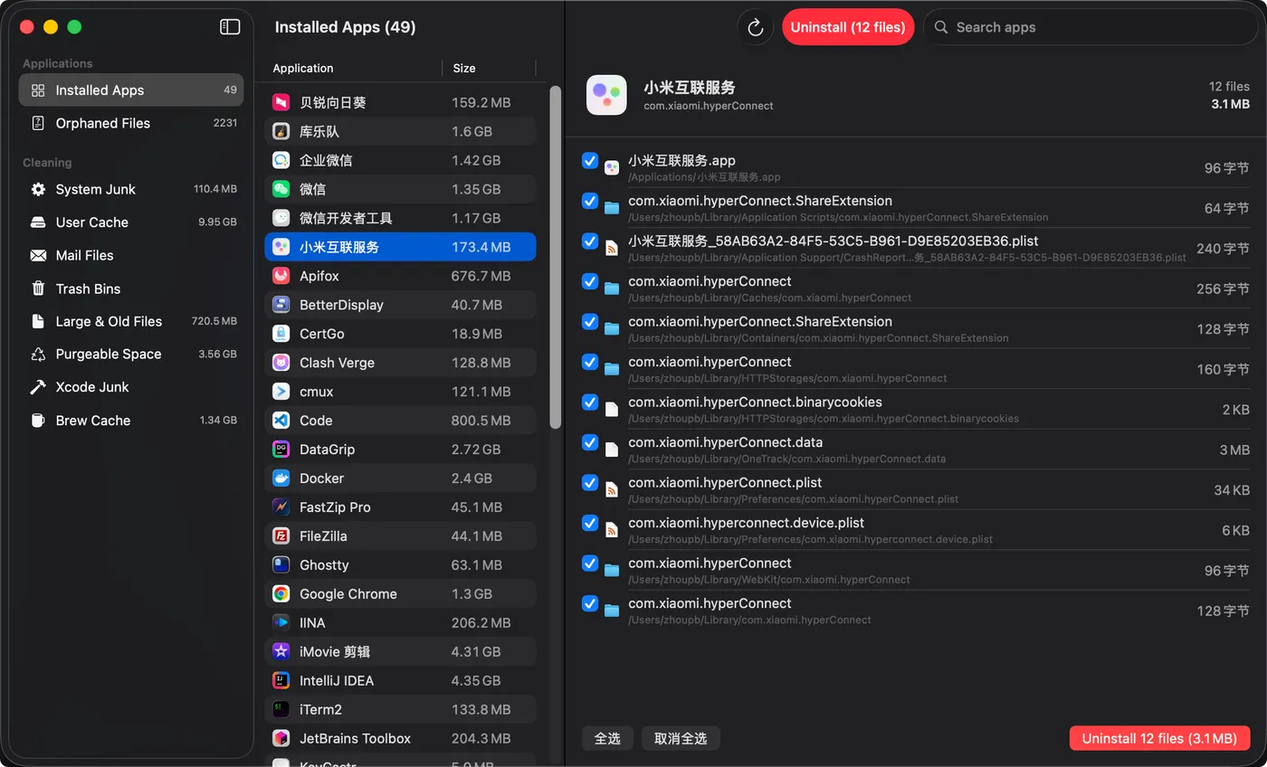1267x767 pixels.
Task: Click the Purgeable Space recycle icon
Action: (x=38, y=355)
